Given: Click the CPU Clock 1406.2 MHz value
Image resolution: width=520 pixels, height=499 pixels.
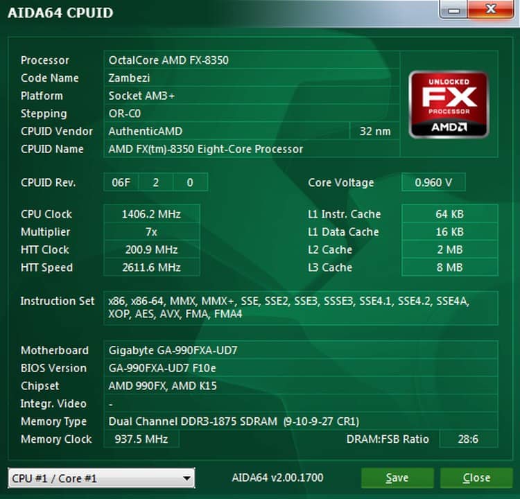Looking at the screenshot, I should click(152, 214).
